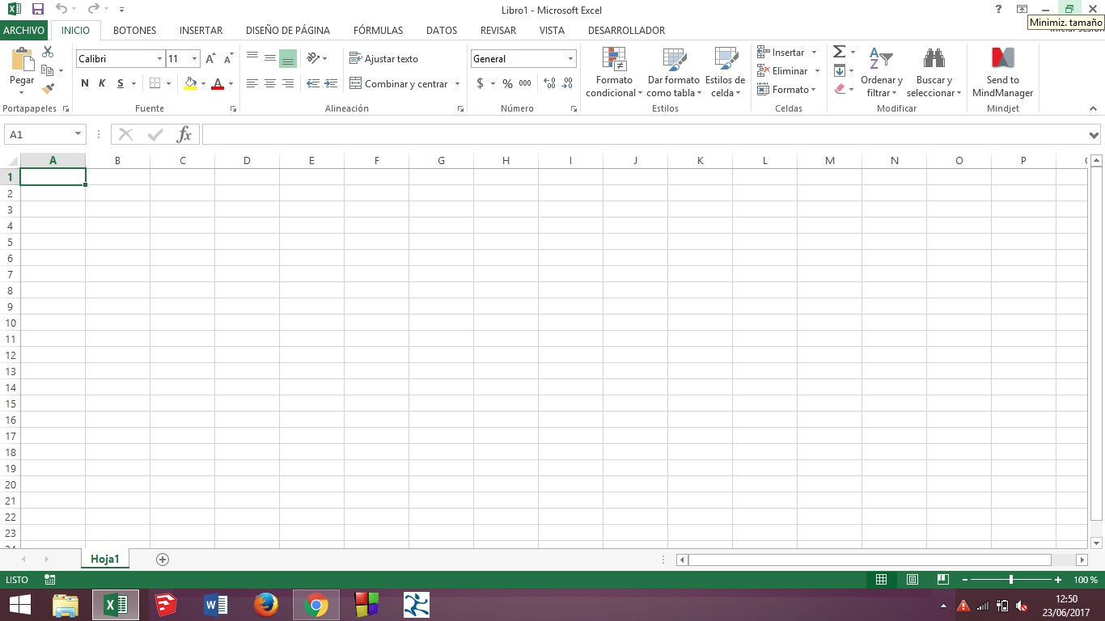
Task: Center cell text horizontally
Action: [270, 83]
